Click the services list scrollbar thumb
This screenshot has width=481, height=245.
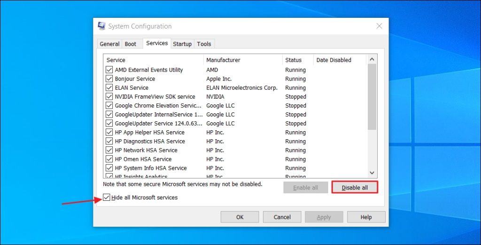coord(372,96)
